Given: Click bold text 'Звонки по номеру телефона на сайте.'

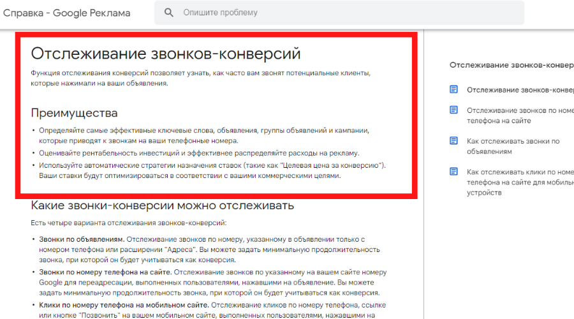Looking at the screenshot, I should coord(105,272).
